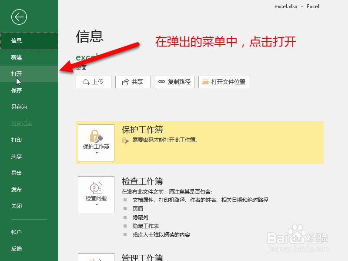This screenshot has width=348, height=261.
Task: Click the 残疾人士难以阅读的内容 list item
Action: coord(161,235)
